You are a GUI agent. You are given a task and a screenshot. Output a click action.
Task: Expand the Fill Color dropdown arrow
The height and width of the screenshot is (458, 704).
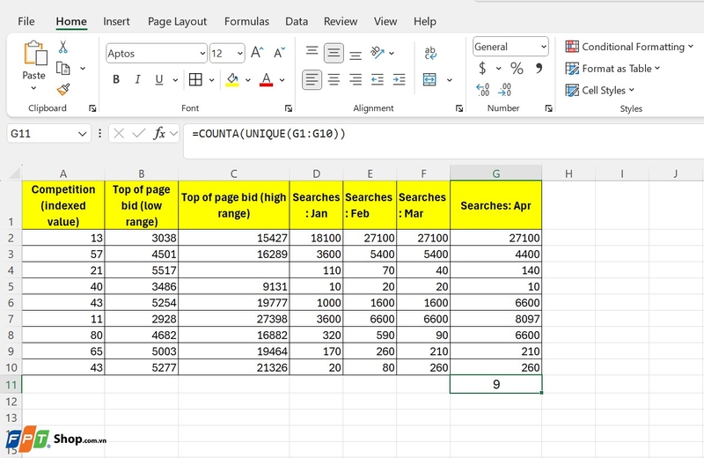pyautogui.click(x=247, y=80)
